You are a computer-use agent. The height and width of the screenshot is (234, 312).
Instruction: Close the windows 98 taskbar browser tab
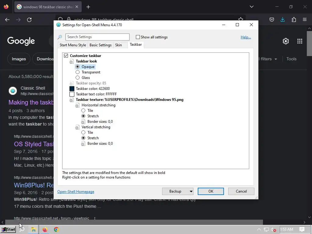(77, 7)
